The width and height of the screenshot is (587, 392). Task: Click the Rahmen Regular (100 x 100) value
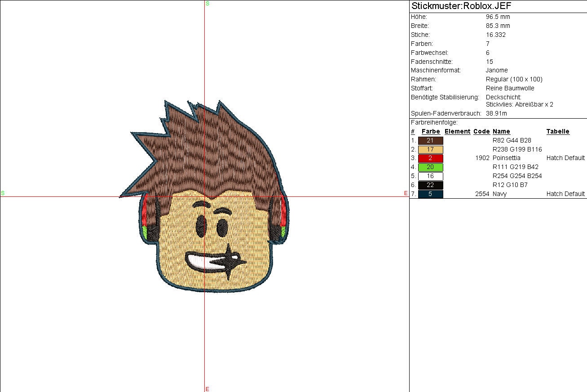pos(514,79)
